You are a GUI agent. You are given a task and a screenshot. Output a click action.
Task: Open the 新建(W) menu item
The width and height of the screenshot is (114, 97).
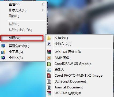click(22, 38)
